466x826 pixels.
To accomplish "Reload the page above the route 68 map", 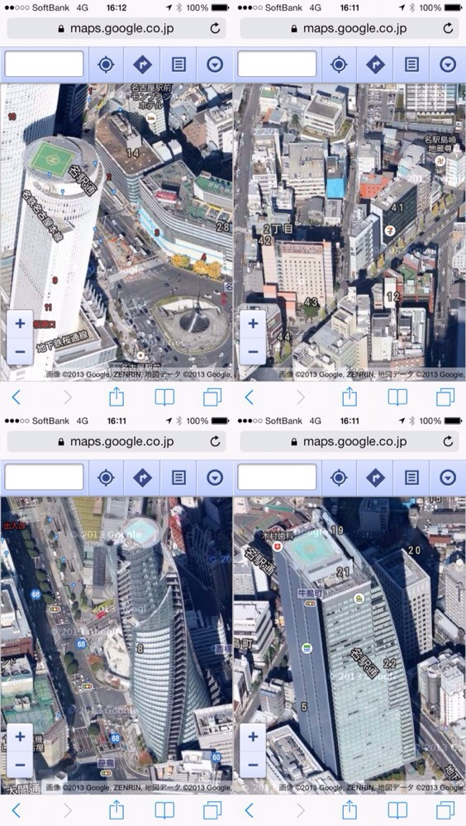I will pyautogui.click(x=215, y=441).
